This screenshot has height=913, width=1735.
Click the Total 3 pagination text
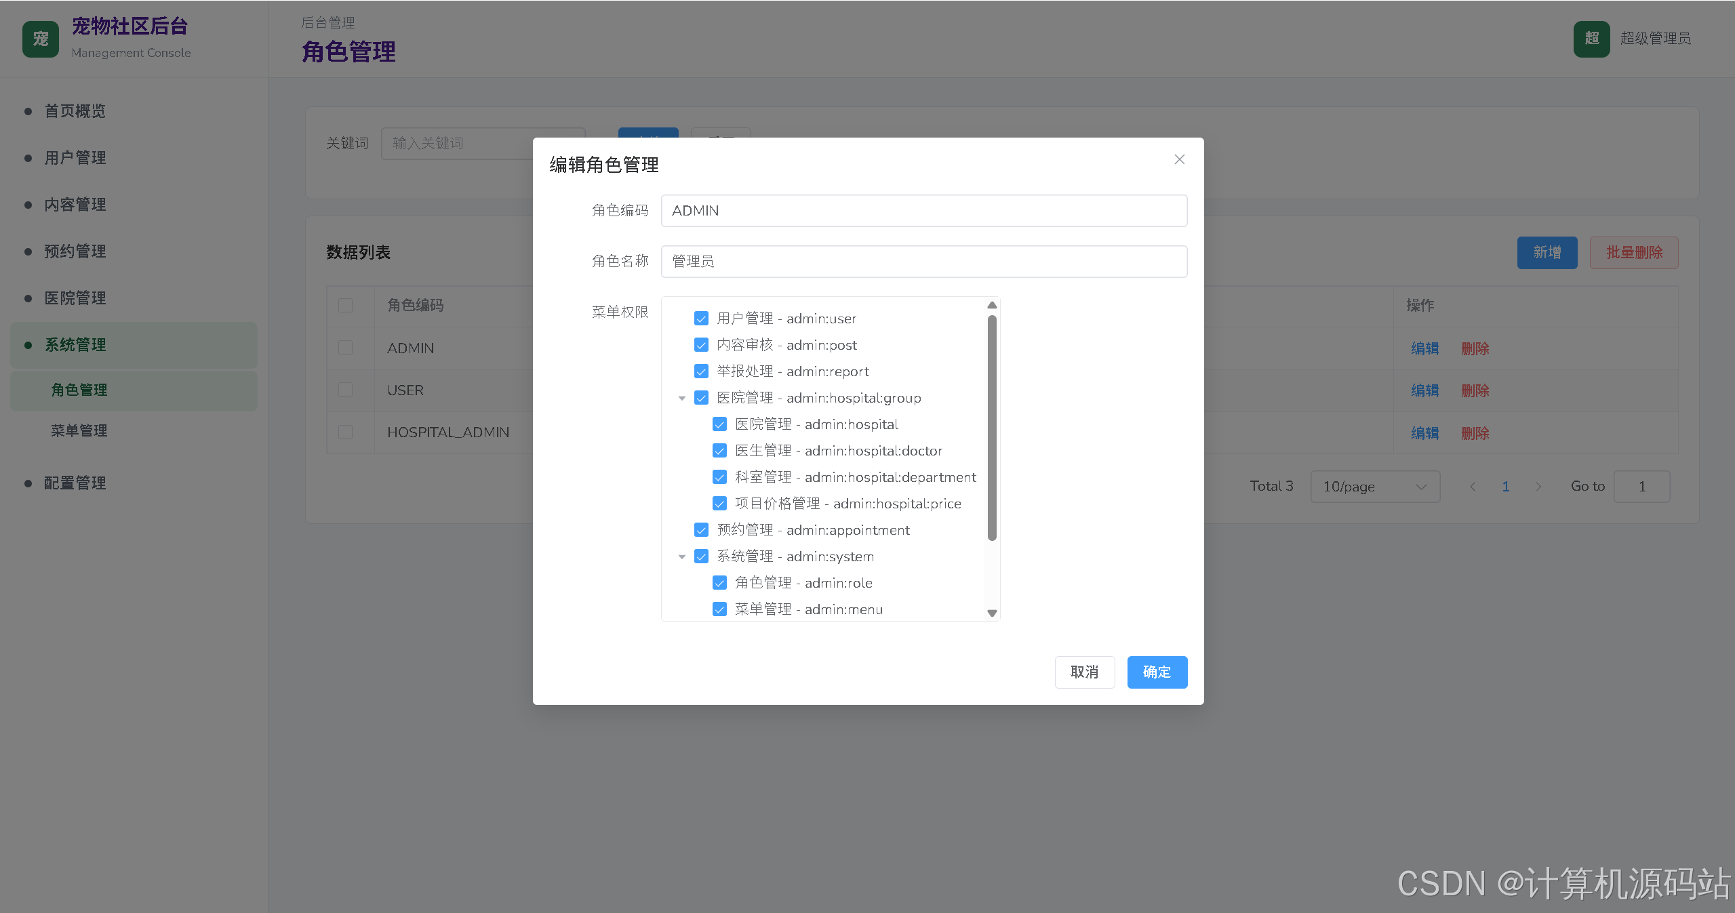click(1271, 486)
